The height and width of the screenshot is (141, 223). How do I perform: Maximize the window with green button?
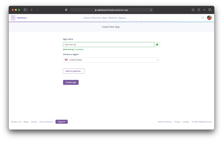tap(19, 10)
